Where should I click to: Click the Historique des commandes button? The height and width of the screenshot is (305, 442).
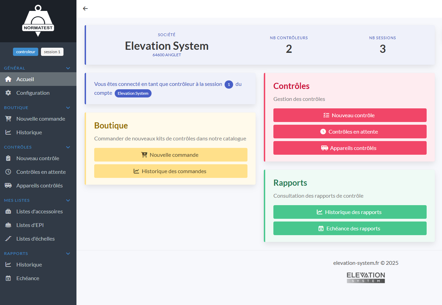(171, 171)
